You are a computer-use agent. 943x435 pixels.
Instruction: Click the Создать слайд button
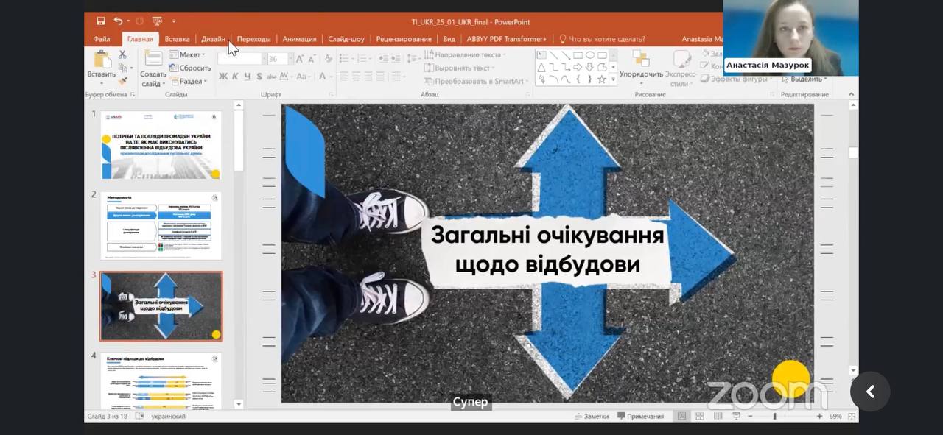[153, 74]
